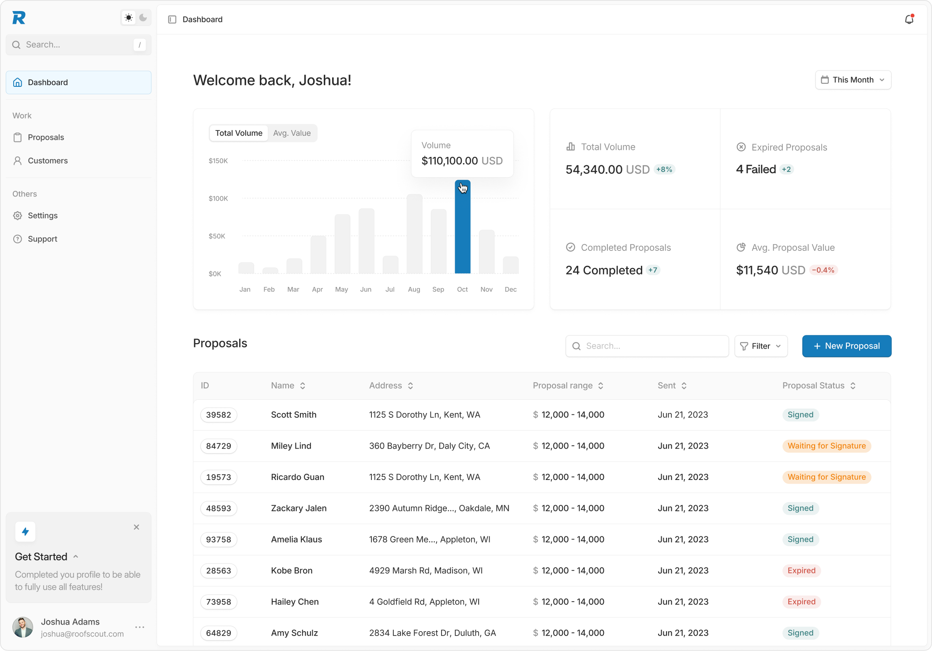
Task: Collapse Get Started chevron
Action: point(76,557)
